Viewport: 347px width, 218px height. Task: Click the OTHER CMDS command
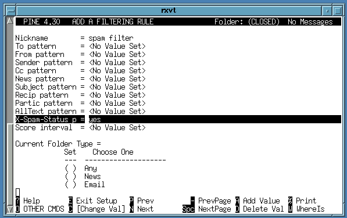tap(40, 209)
